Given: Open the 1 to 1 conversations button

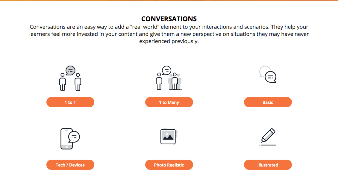Looking at the screenshot, I should [x=70, y=102].
